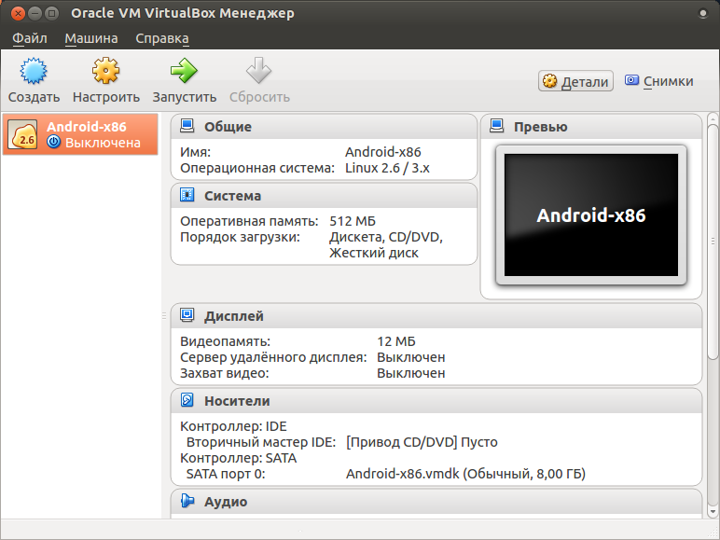Click the Общие section header title
This screenshot has width=720, height=540.
[x=228, y=127]
